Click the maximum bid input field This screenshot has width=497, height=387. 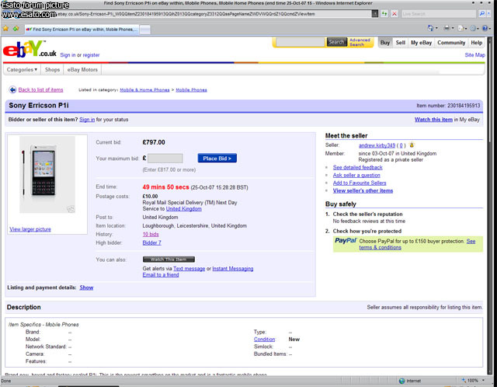pyautogui.click(x=165, y=159)
